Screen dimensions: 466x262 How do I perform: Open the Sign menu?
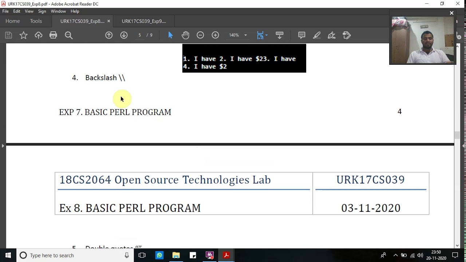(x=42, y=11)
